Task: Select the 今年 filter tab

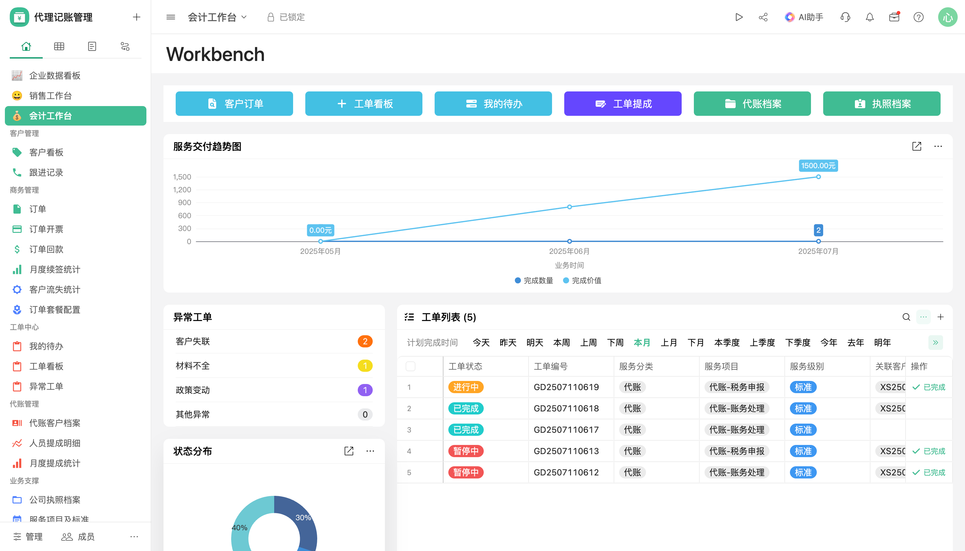Action: [829, 343]
